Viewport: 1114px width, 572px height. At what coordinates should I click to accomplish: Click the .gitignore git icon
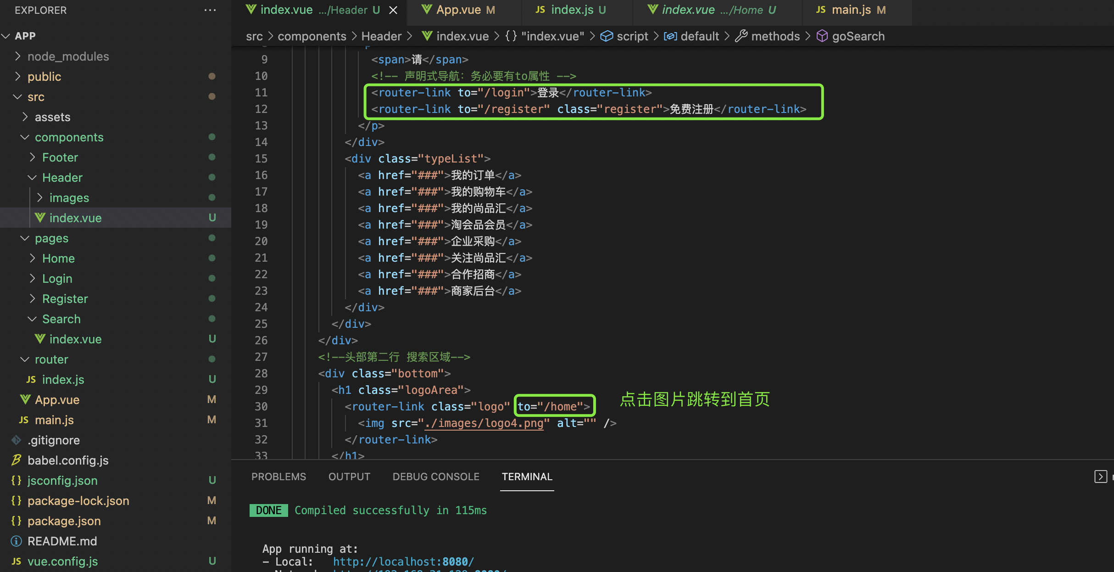point(17,440)
